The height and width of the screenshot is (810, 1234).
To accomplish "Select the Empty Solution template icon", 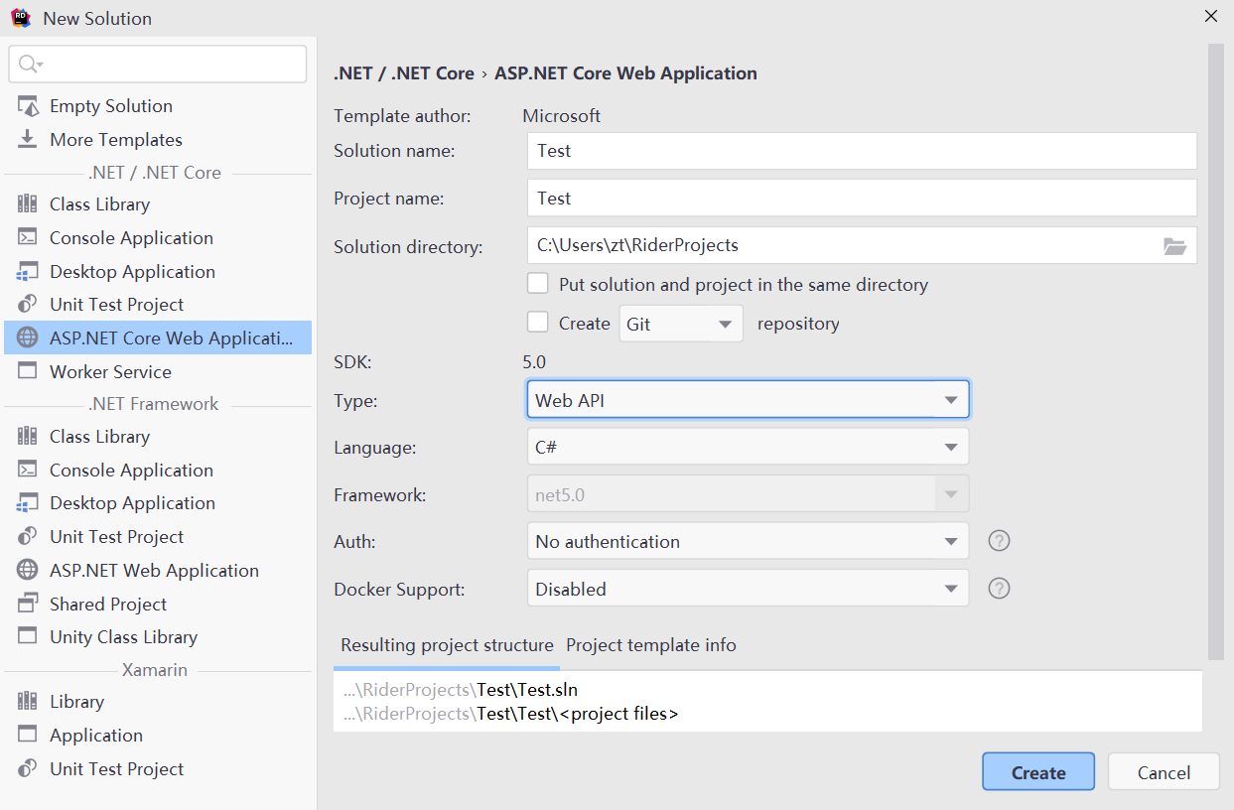I will 28,106.
